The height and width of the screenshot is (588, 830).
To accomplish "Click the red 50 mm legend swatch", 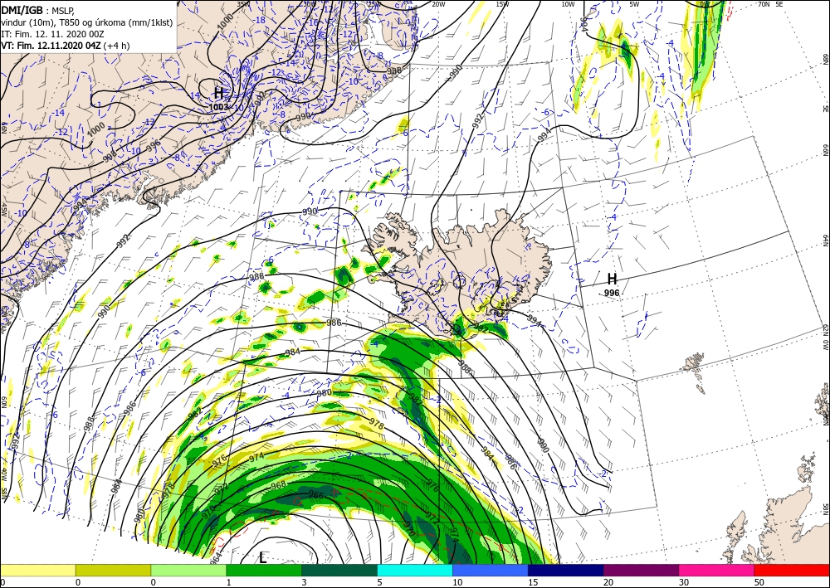I will pos(792,570).
